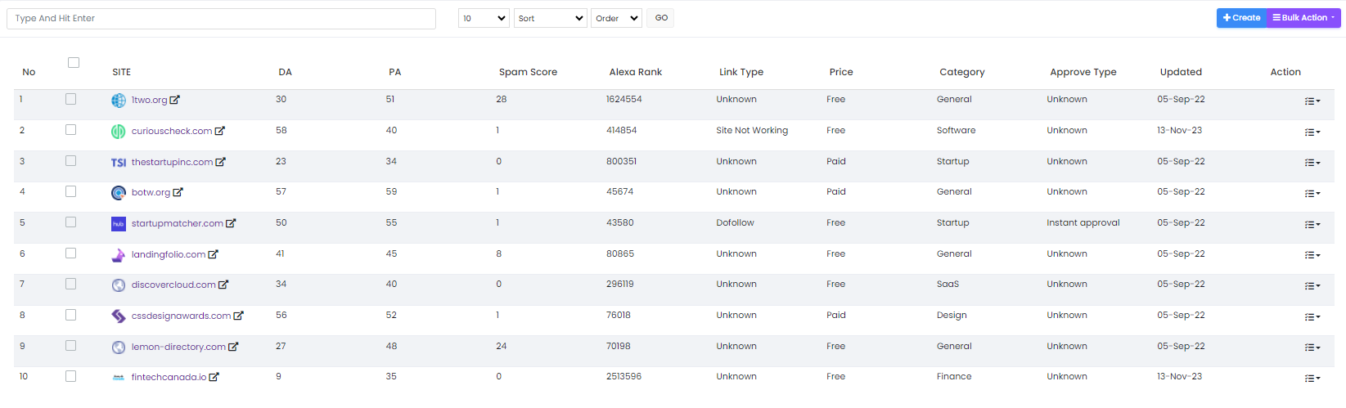Open external link icon for 1two.org
Screen dimensions: 1346x408
click(x=174, y=100)
